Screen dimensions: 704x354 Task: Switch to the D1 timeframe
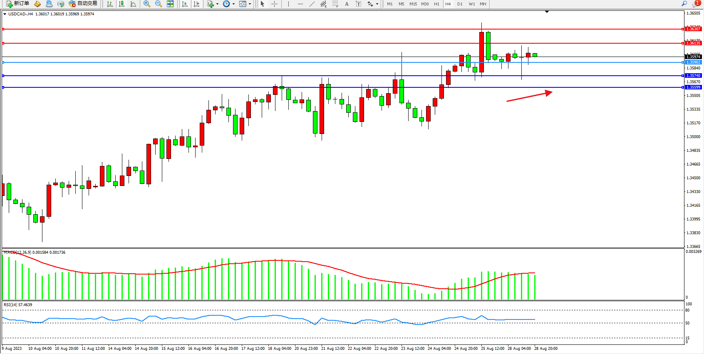pos(460,4)
